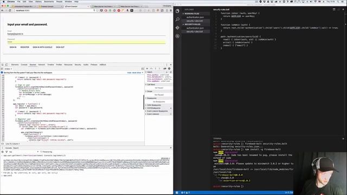Toggle the Preserve log checkbox
347x195 pixels.
(x=41, y=152)
